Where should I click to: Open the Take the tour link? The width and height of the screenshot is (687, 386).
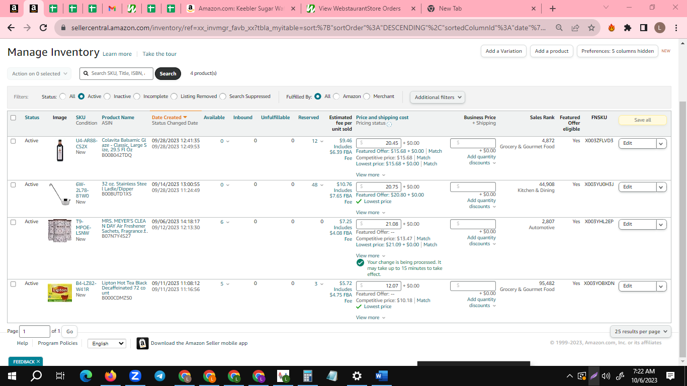coord(159,54)
